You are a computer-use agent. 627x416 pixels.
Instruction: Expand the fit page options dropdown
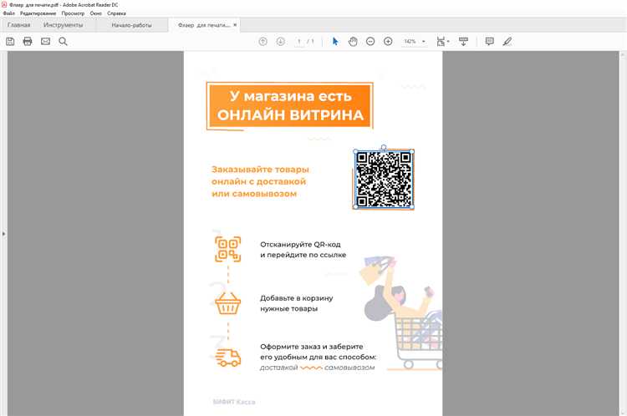point(449,41)
